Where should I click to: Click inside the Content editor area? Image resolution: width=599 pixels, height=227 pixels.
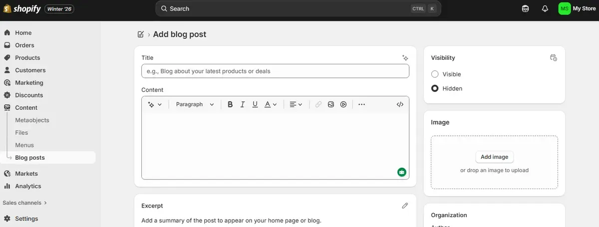click(275, 145)
